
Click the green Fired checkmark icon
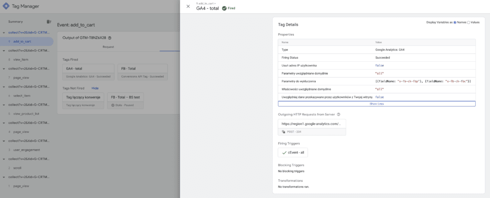tap(224, 9)
